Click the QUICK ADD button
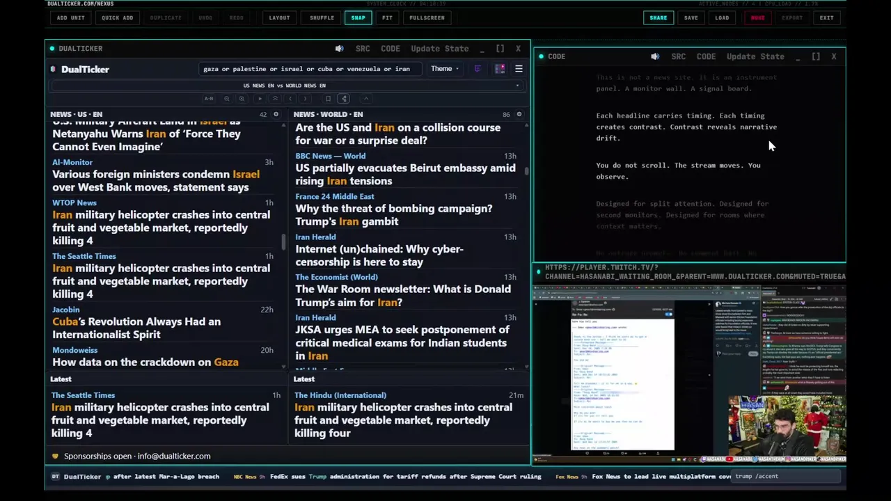This screenshot has height=501, width=891. coord(117,17)
